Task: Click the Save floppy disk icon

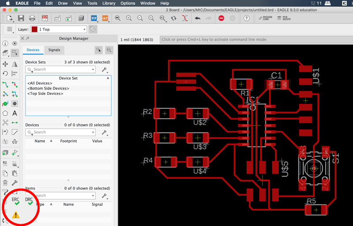Action: tap(21, 18)
